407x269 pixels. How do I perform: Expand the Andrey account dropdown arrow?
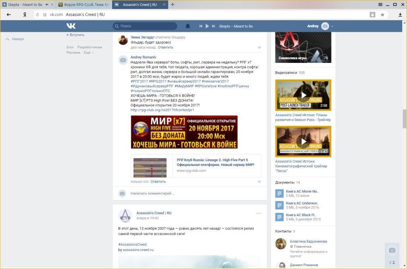click(332, 26)
